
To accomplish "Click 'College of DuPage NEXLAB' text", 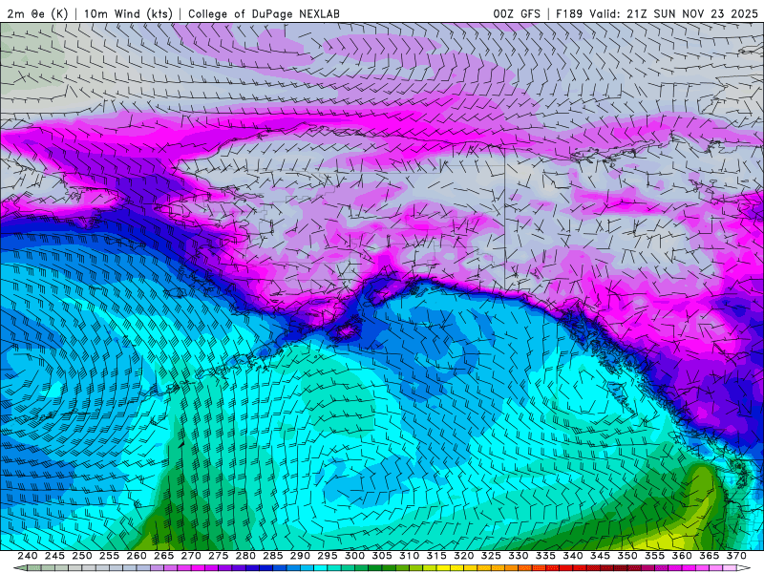I will (x=264, y=13).
